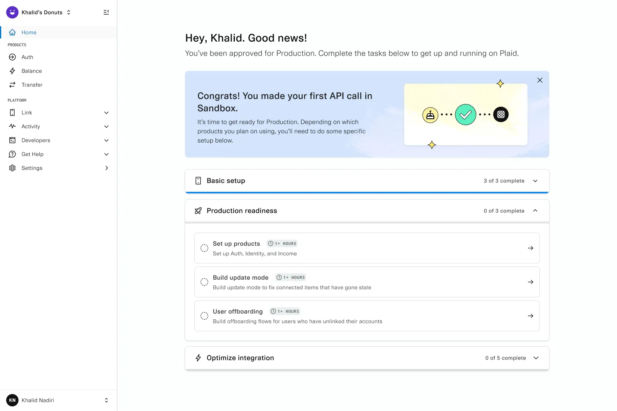Click Khalid Nadiri user name
This screenshot has height=411, width=617.
click(38, 400)
